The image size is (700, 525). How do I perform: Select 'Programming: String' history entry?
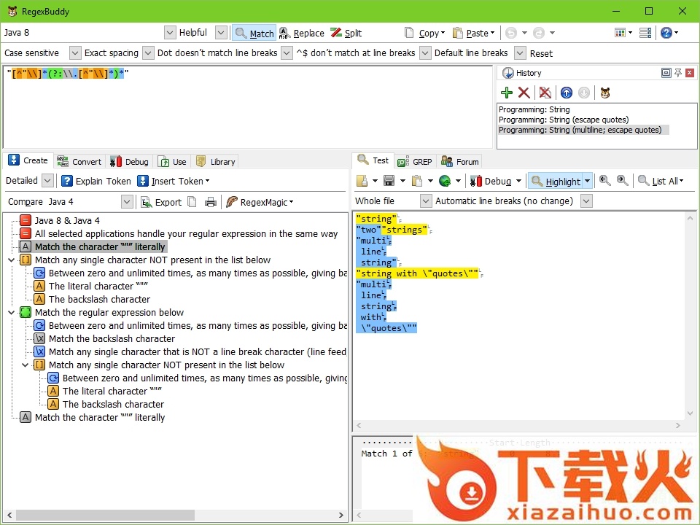click(534, 109)
